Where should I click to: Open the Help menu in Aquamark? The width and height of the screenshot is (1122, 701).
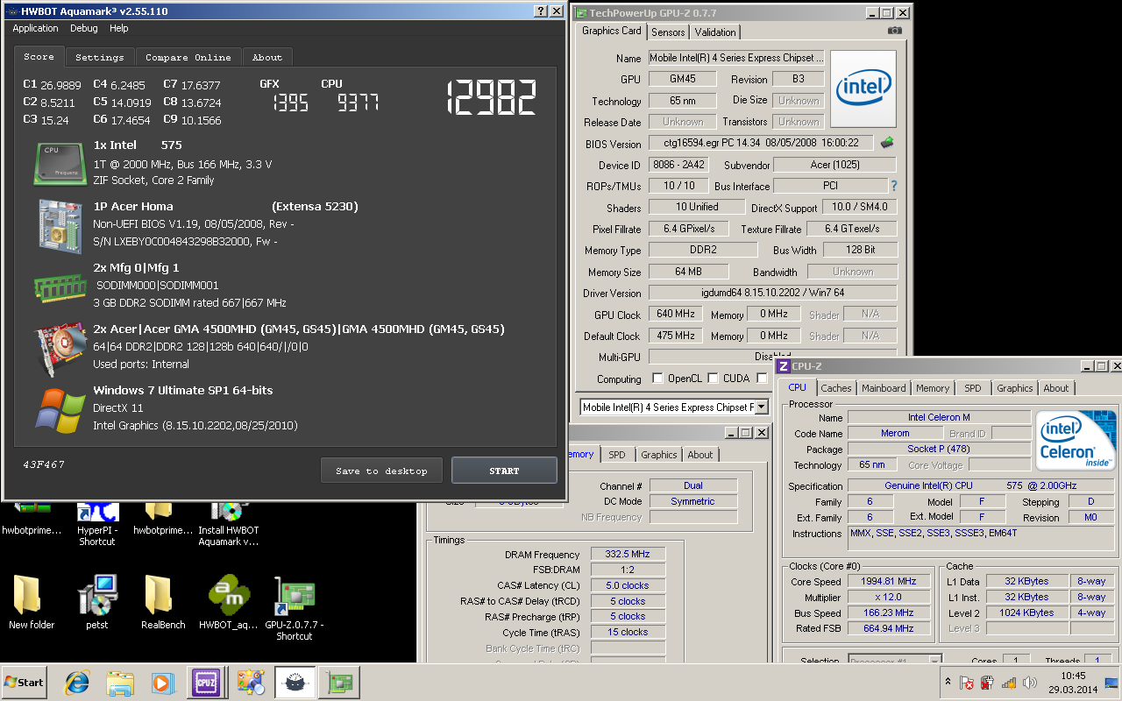point(119,28)
